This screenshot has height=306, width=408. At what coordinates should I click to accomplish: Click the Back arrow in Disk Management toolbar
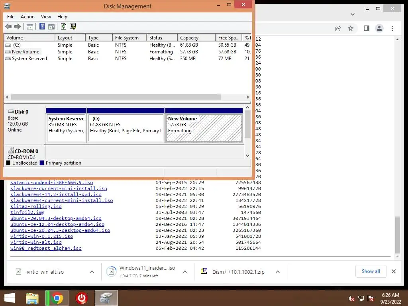(x=8, y=26)
